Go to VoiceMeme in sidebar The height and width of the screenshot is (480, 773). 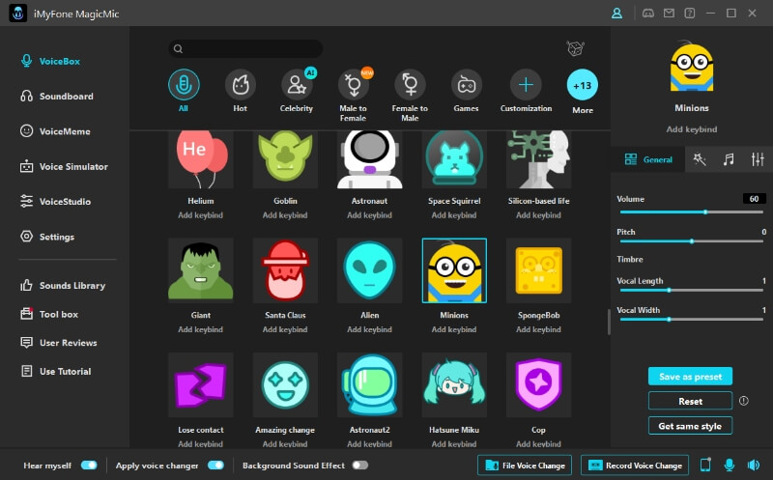[55, 131]
